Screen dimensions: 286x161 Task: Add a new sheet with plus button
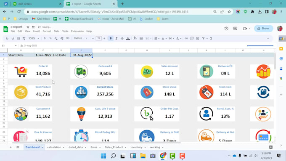click(x=11, y=147)
